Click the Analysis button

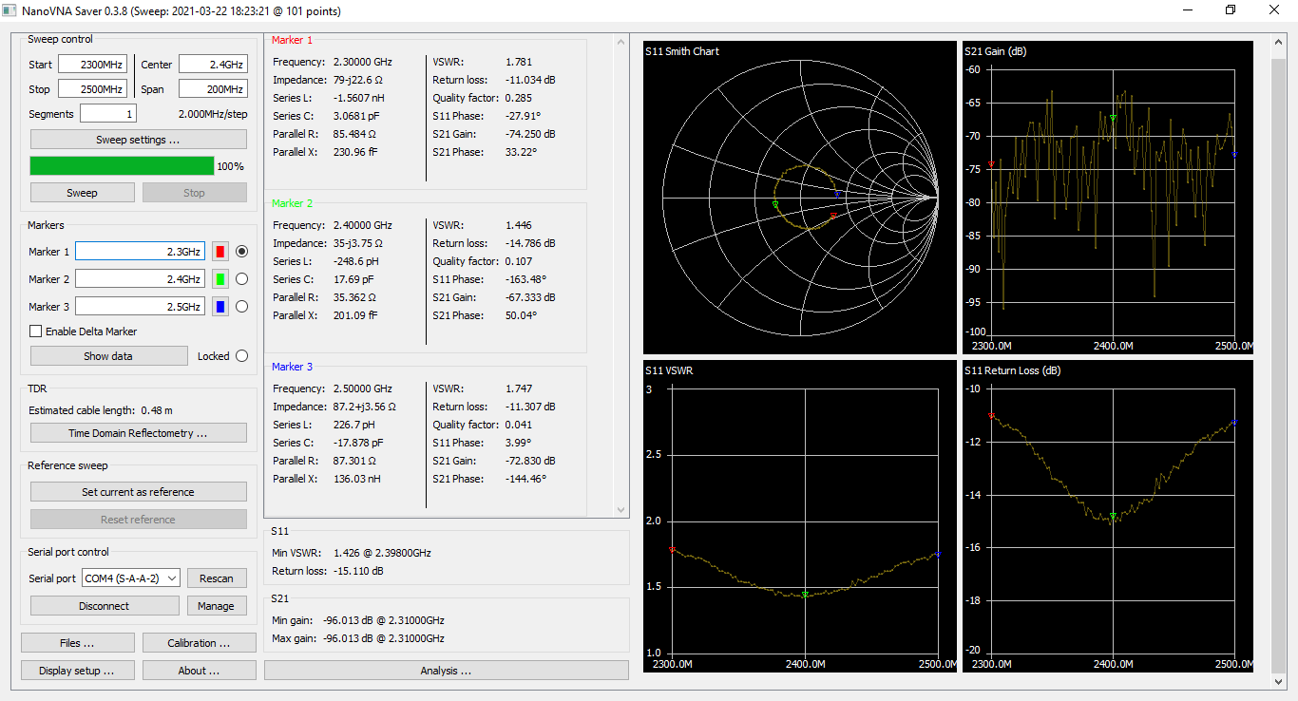point(446,671)
